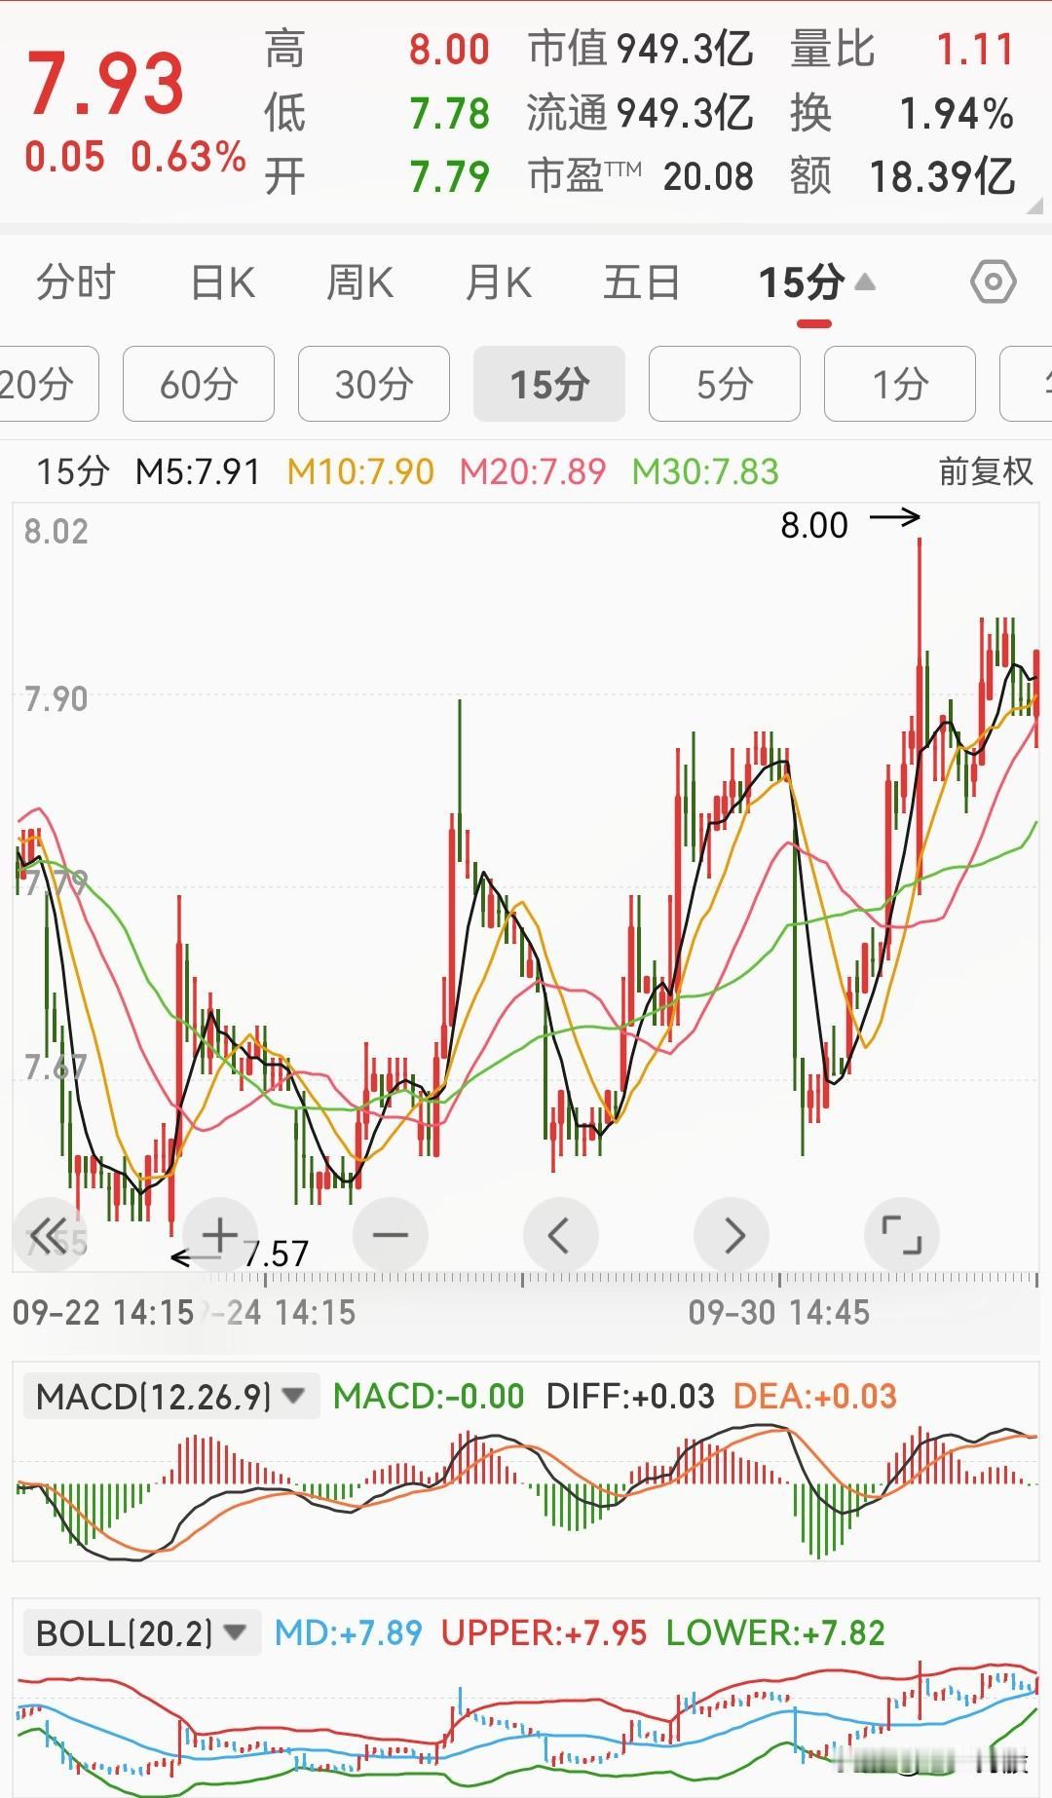Select the 60分 period button
The image size is (1052, 1798).
(x=199, y=384)
